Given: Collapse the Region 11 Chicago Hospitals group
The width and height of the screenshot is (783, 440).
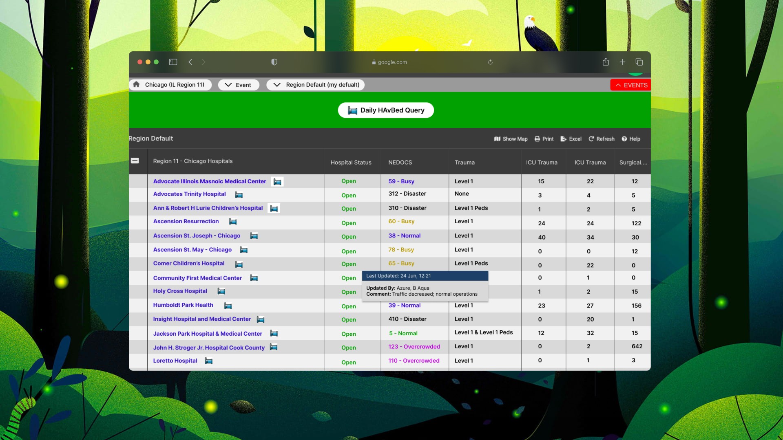Looking at the screenshot, I should click(135, 161).
